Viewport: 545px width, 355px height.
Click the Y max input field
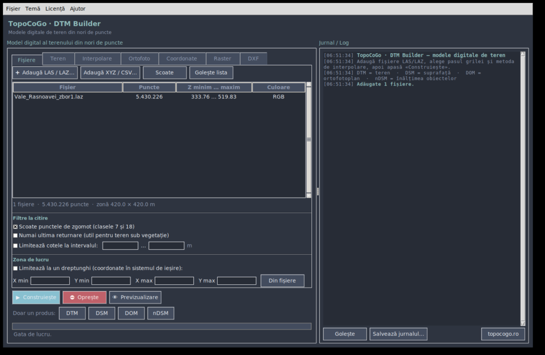[237, 281]
